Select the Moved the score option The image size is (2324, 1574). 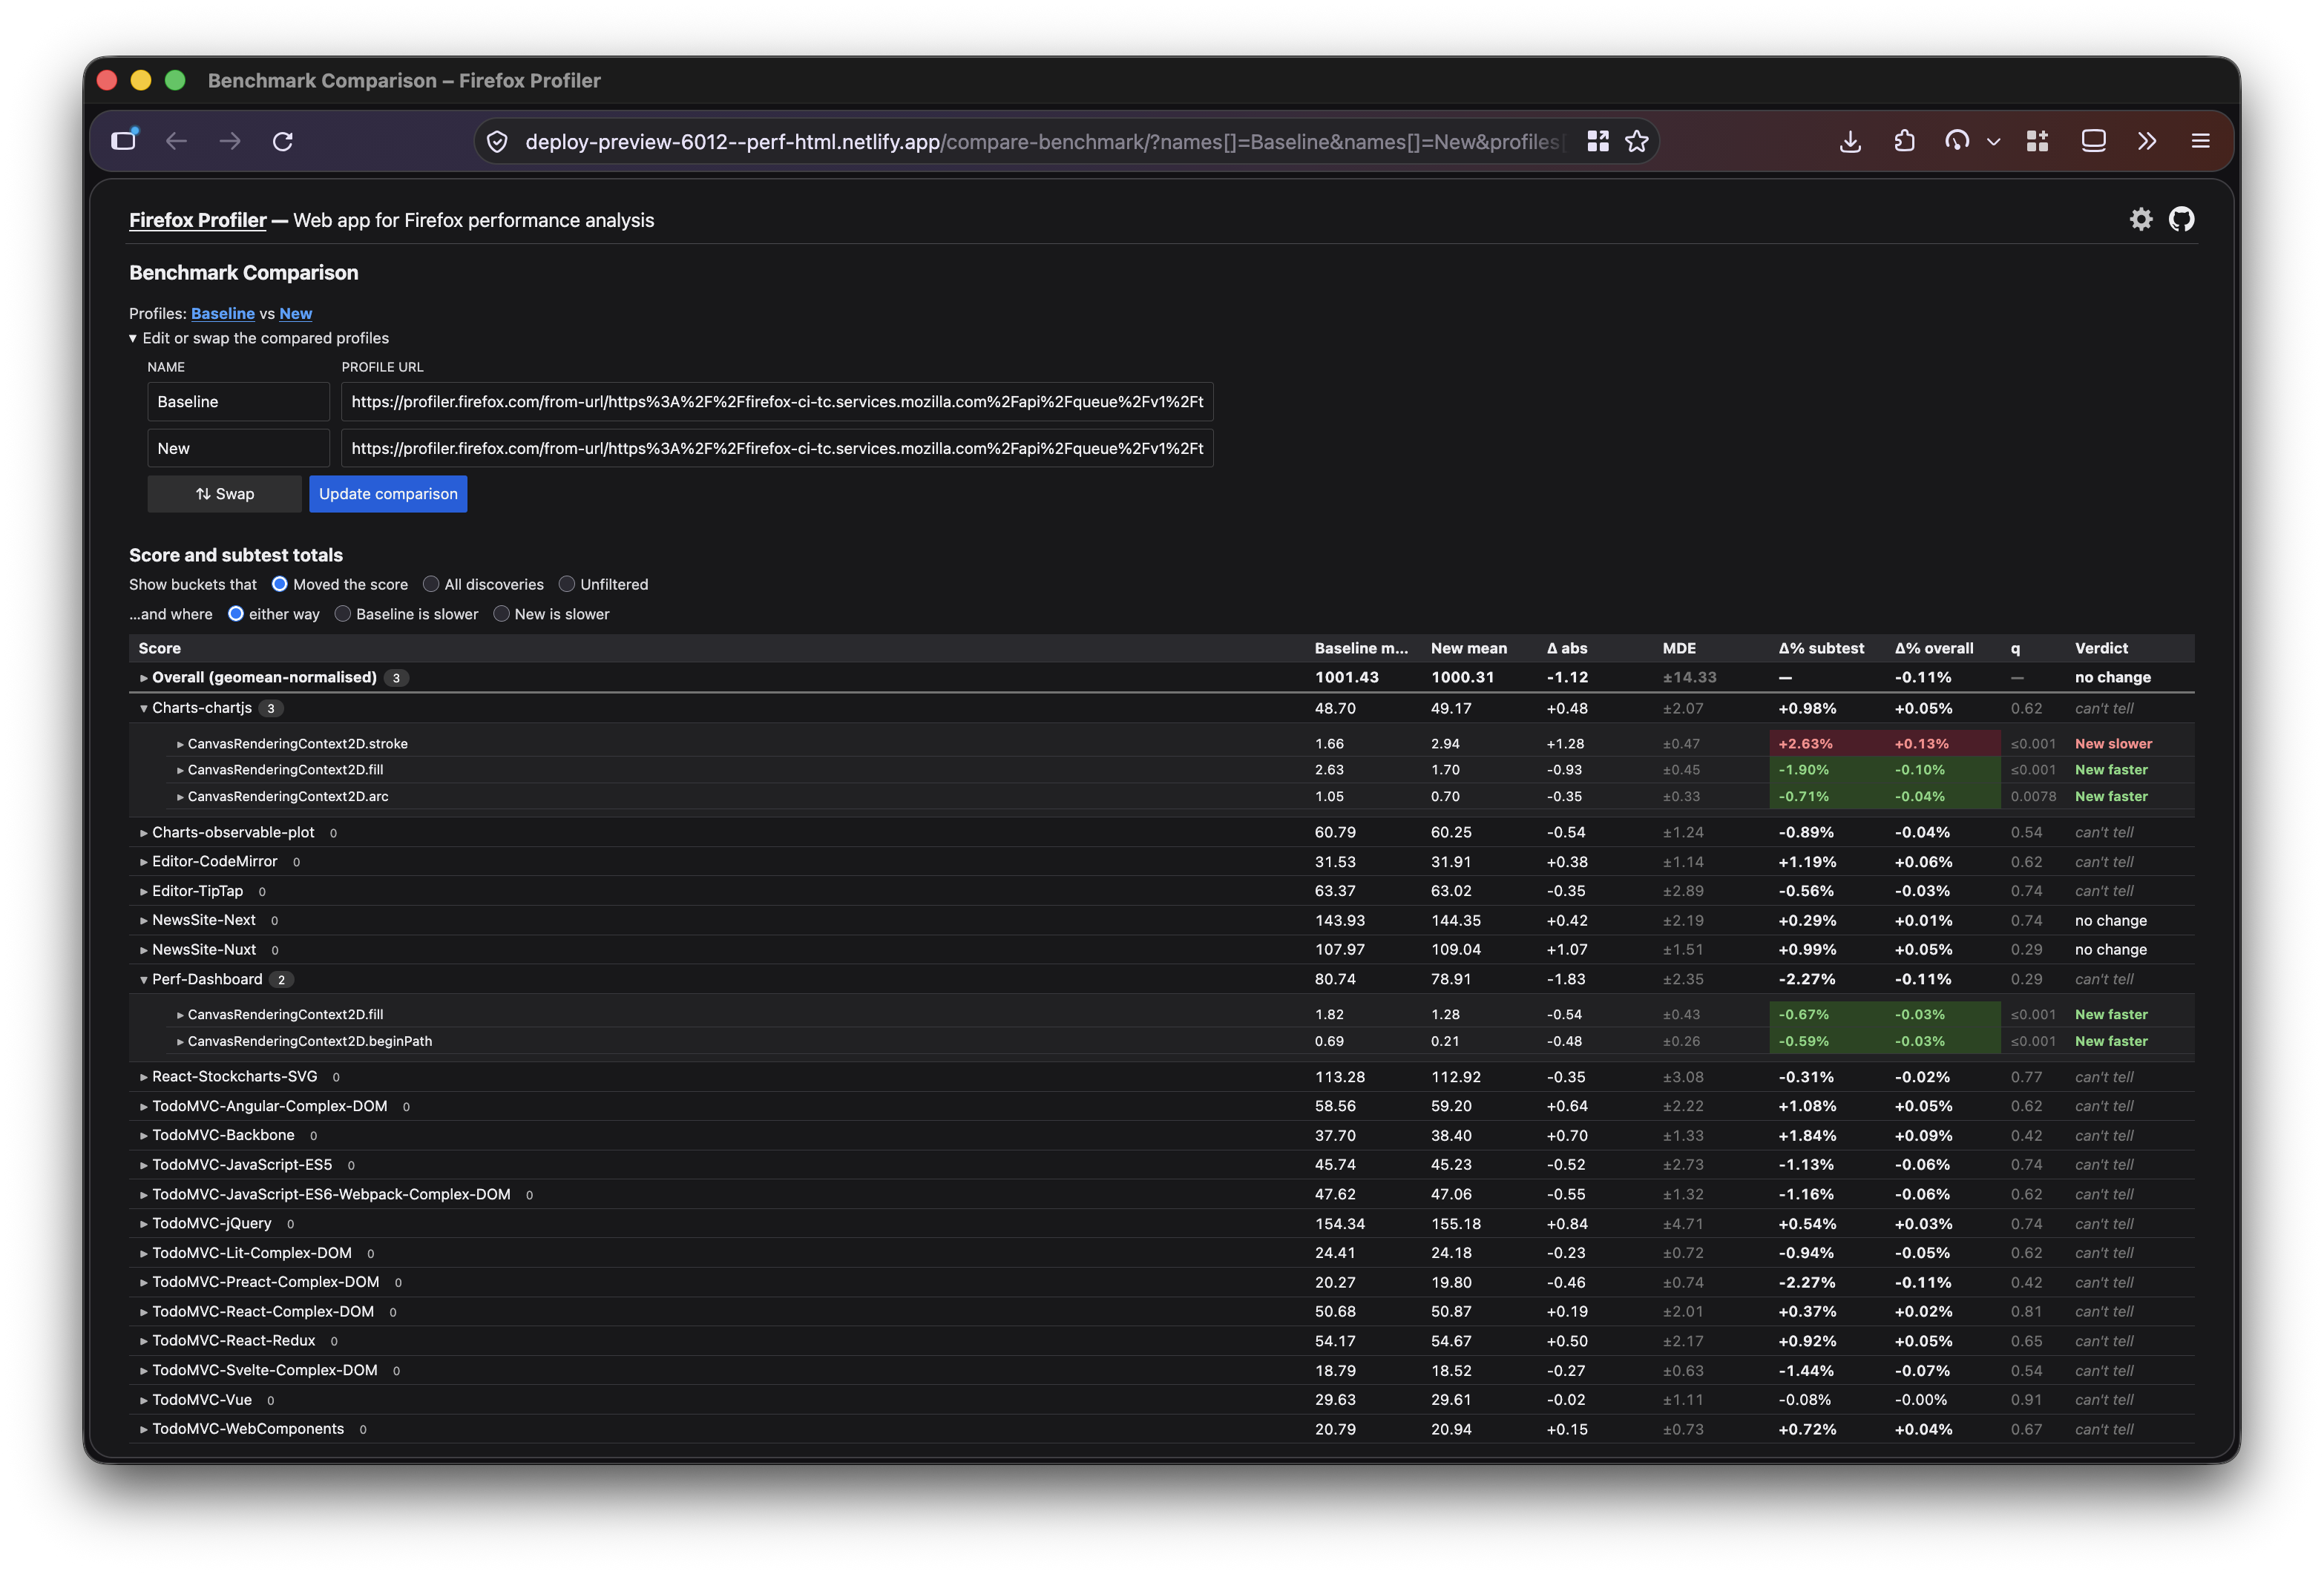tap(280, 584)
